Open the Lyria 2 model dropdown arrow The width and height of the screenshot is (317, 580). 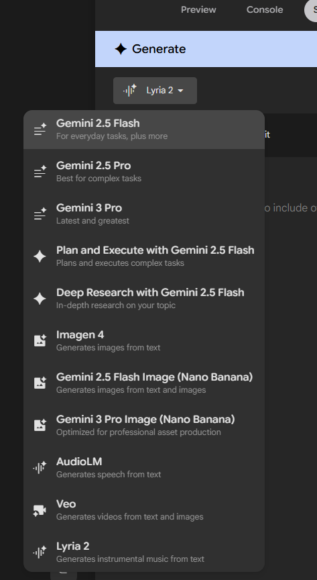[x=180, y=91]
